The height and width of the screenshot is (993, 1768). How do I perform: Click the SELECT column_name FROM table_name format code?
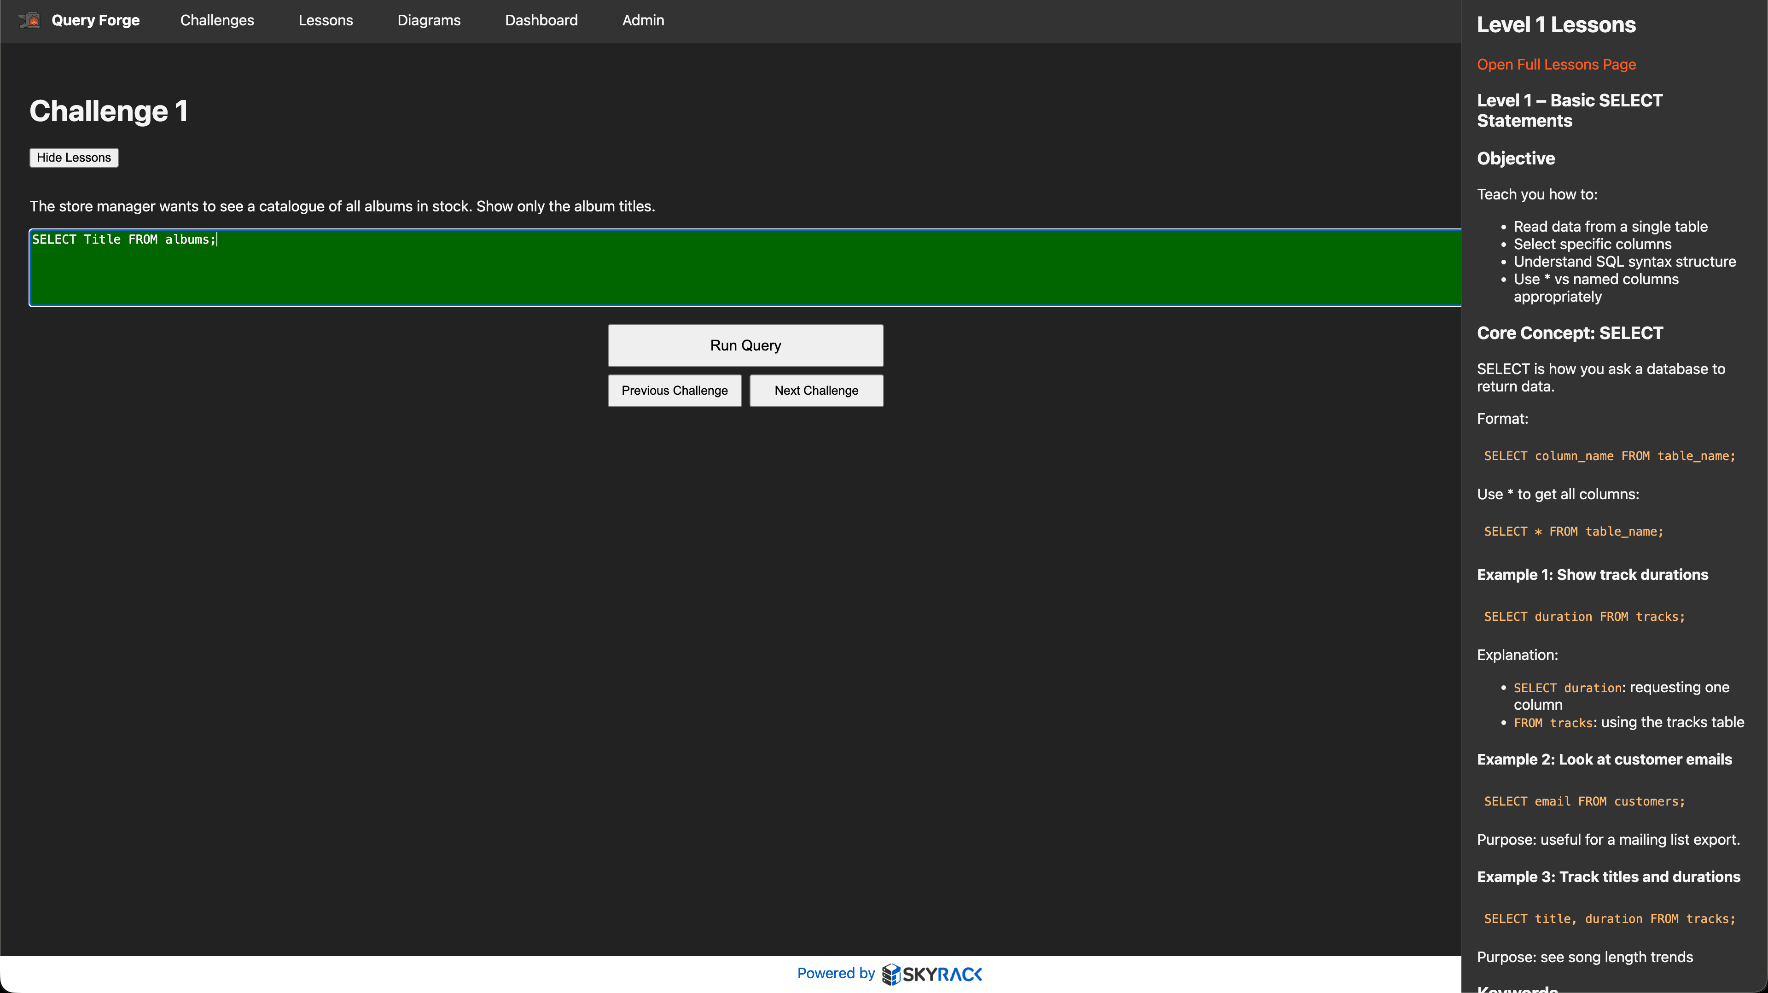1609,456
